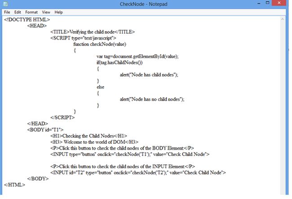Click the paragraph line about the INPUT Element
The height and width of the screenshot is (199, 292).
(123, 166)
